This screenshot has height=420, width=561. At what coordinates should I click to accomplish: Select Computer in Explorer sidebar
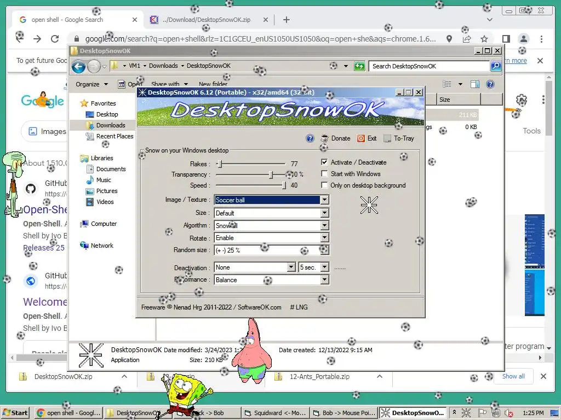(104, 224)
